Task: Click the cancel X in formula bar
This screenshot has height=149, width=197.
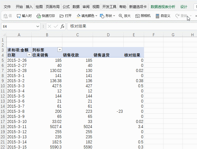Action: [49, 26]
